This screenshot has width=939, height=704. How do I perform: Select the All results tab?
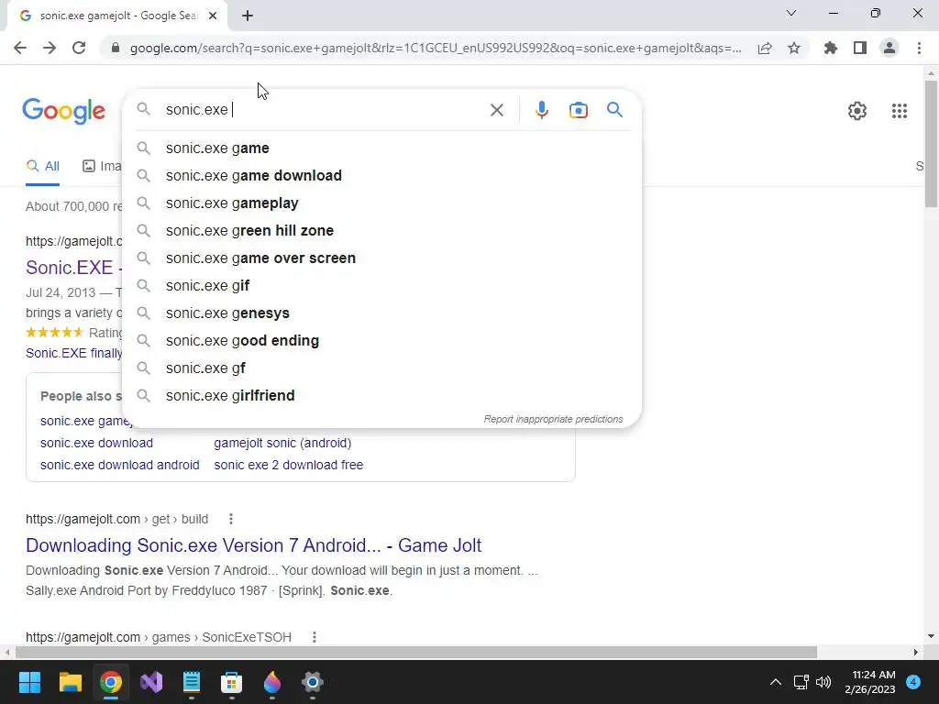click(42, 167)
